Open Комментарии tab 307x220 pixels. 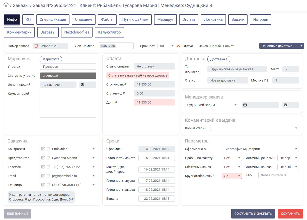click(19, 32)
